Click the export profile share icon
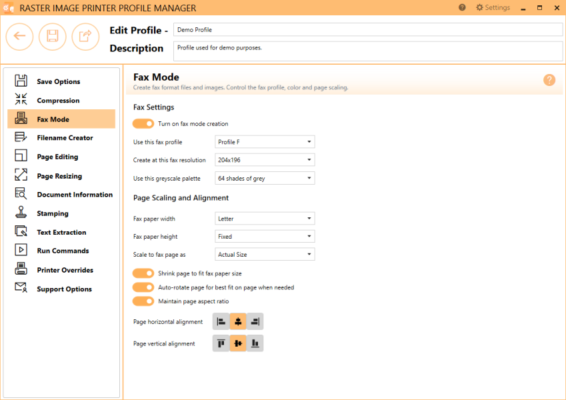This screenshot has height=400, width=566. pyautogui.click(x=85, y=37)
